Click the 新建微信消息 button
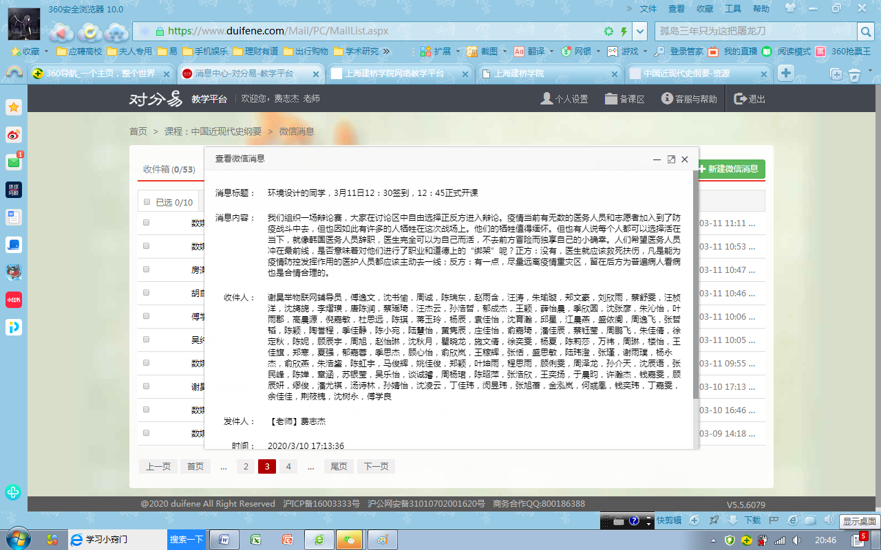881x550 pixels. [728, 169]
